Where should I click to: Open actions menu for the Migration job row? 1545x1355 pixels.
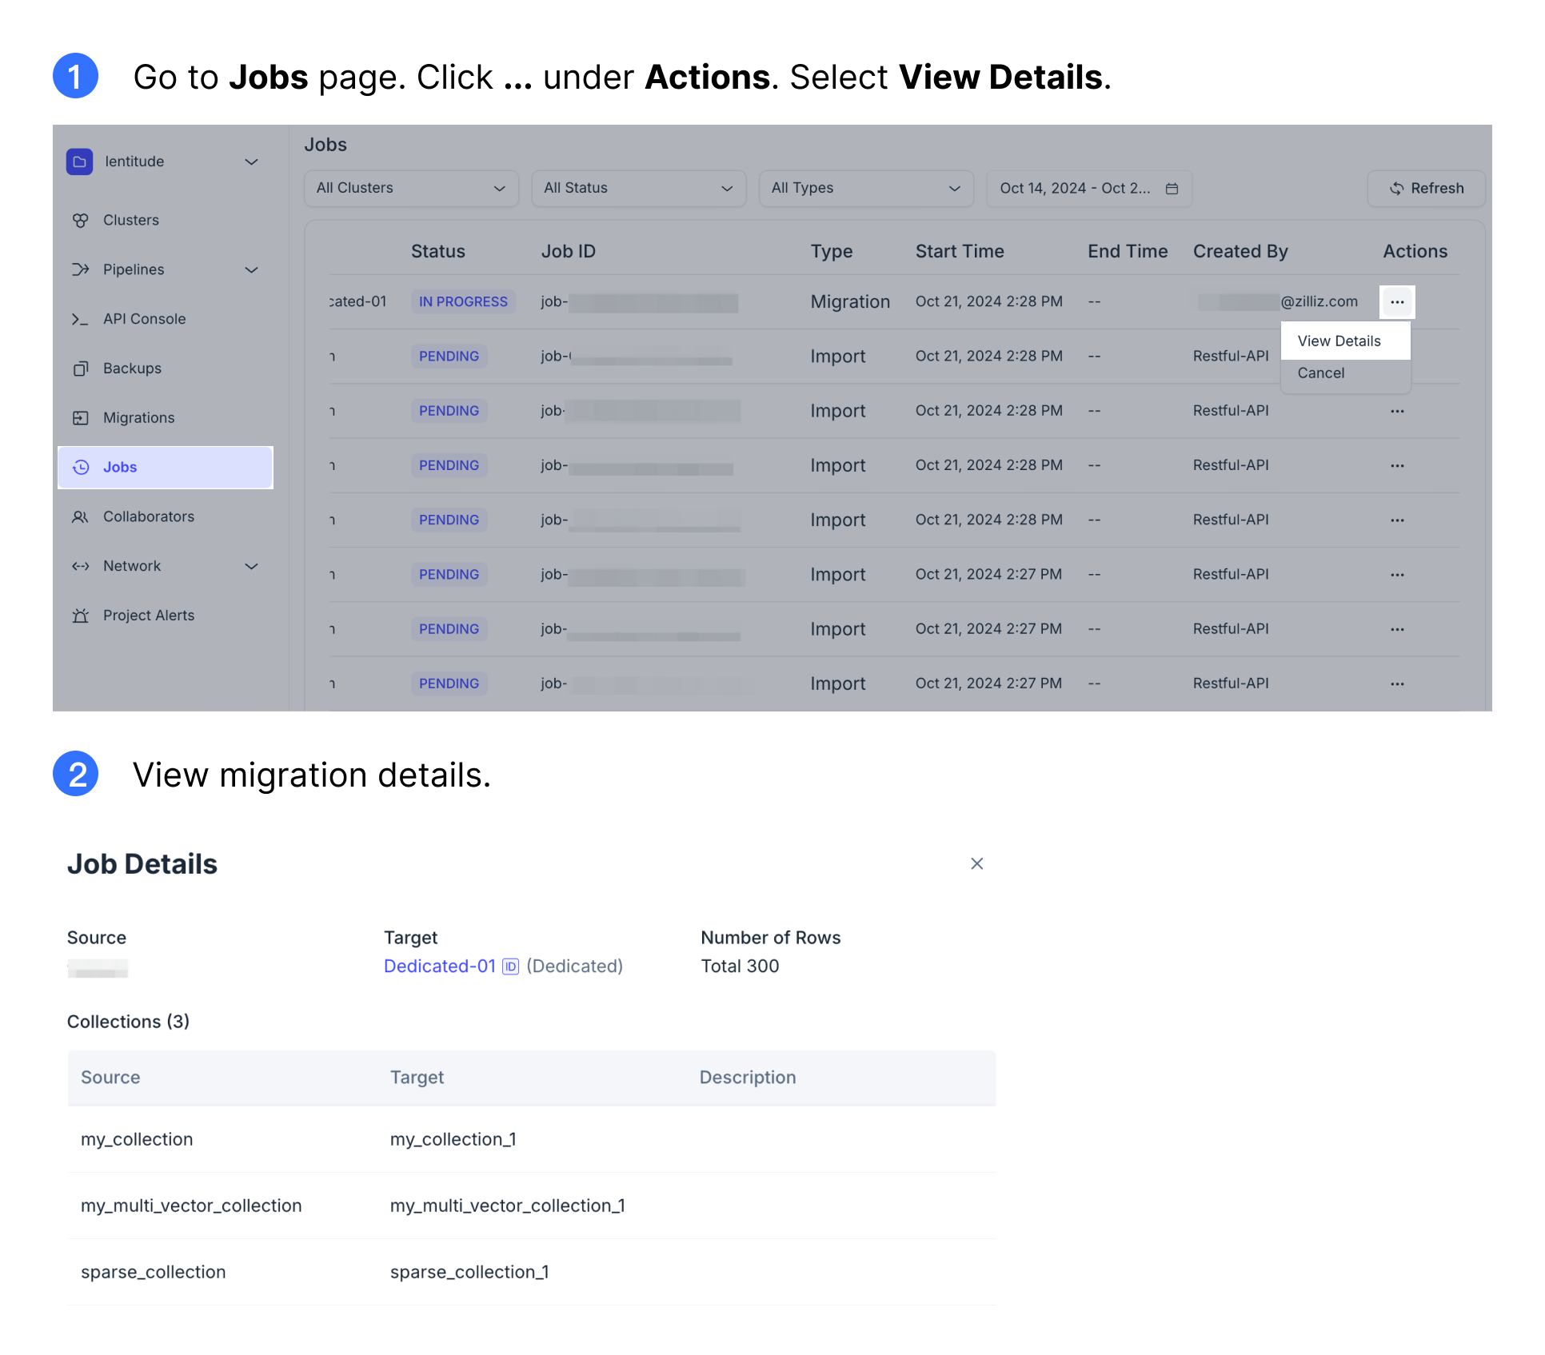click(x=1397, y=302)
